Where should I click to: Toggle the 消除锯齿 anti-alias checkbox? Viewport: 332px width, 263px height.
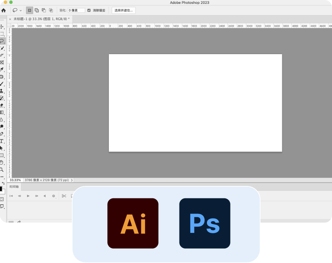89,10
